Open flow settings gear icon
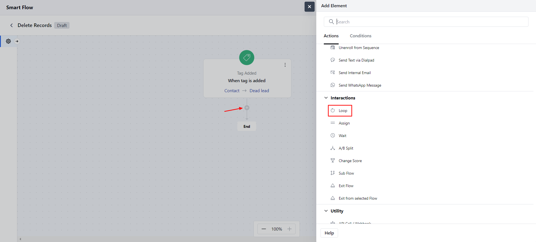536x242 pixels. tap(8, 41)
